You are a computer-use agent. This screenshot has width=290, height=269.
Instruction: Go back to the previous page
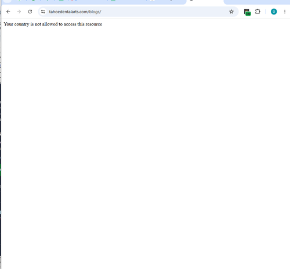point(8,12)
